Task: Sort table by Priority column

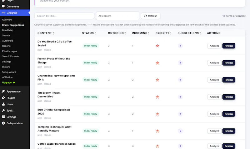Action: (163, 33)
